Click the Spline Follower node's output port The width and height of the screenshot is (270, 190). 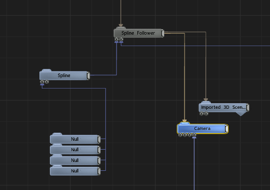tap(163, 33)
